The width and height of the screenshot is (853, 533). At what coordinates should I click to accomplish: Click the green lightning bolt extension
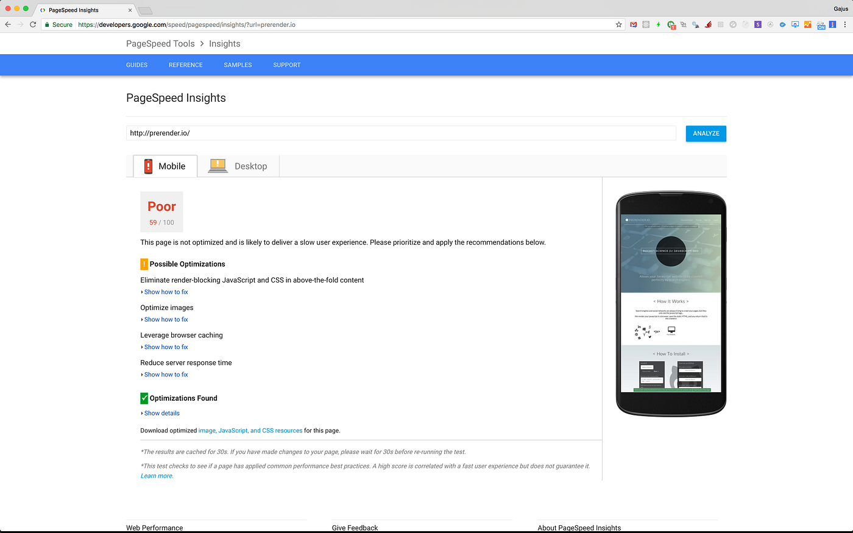click(x=658, y=24)
